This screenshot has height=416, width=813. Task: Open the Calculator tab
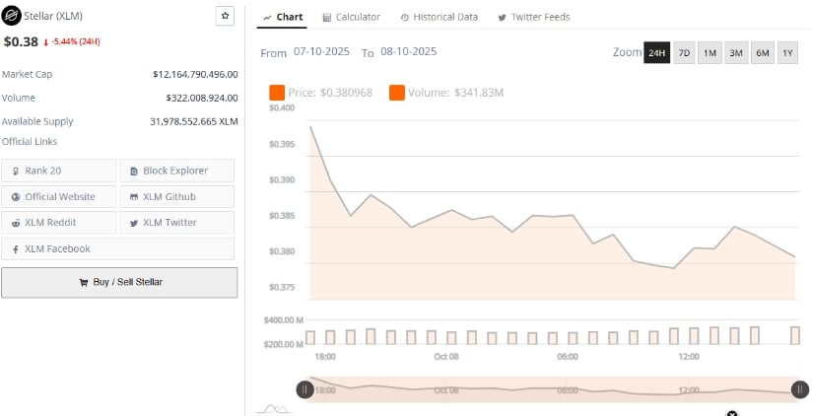click(x=351, y=17)
